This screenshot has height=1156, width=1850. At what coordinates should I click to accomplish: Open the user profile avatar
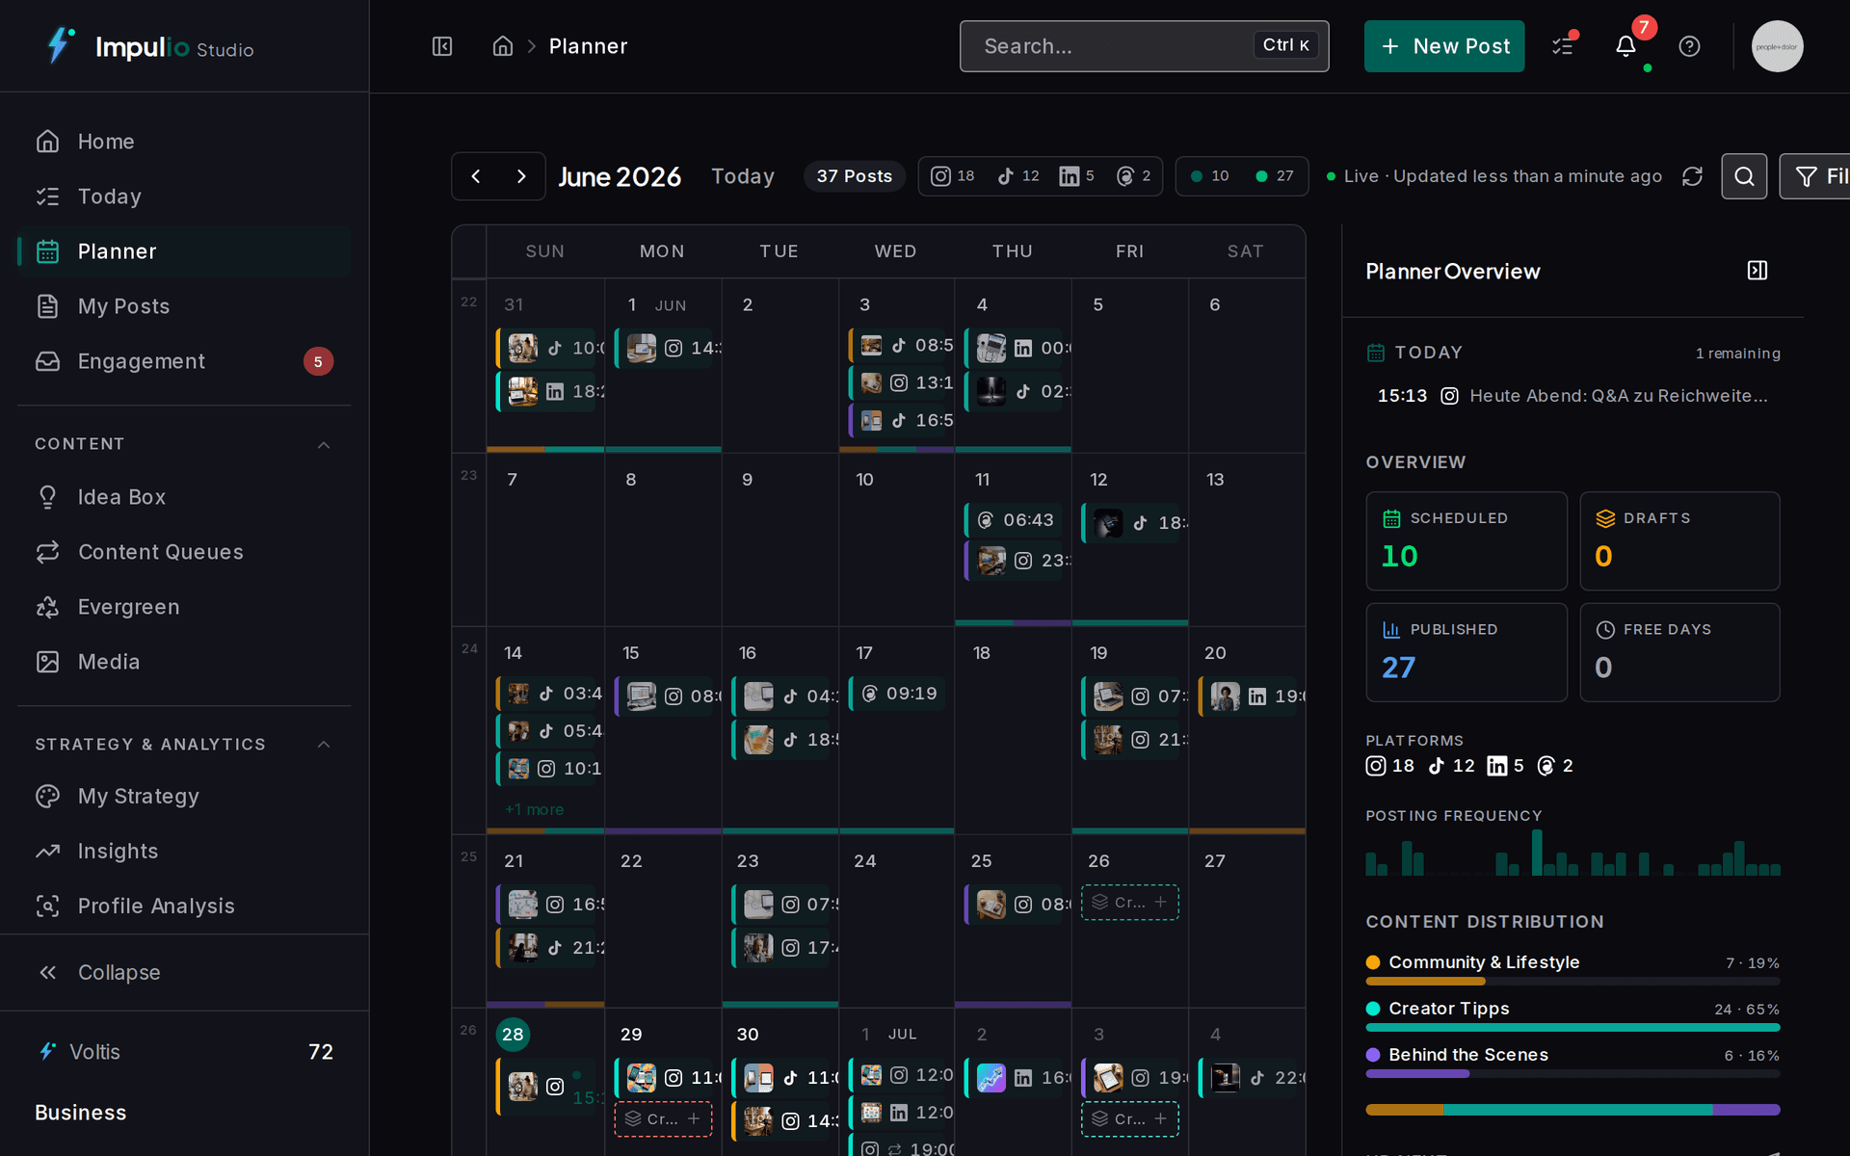[x=1777, y=46]
